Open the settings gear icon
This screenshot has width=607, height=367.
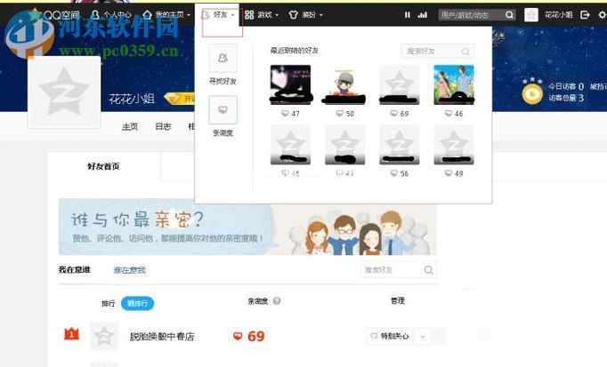click(x=603, y=15)
